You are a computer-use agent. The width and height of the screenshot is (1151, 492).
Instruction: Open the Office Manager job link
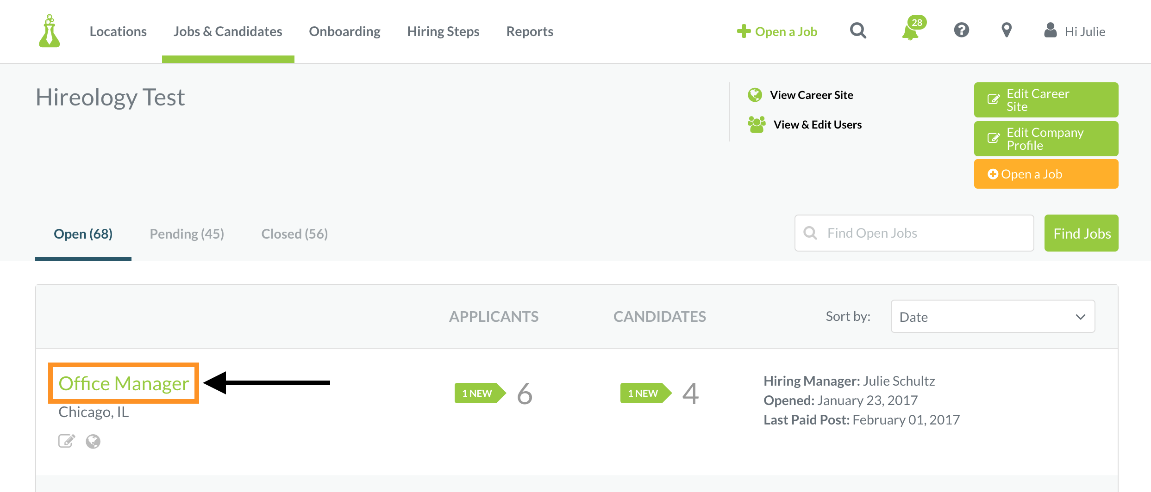(124, 383)
